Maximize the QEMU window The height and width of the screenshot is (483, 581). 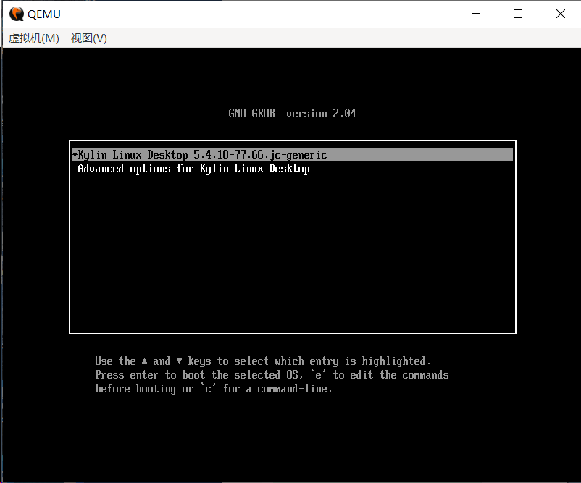tap(518, 14)
